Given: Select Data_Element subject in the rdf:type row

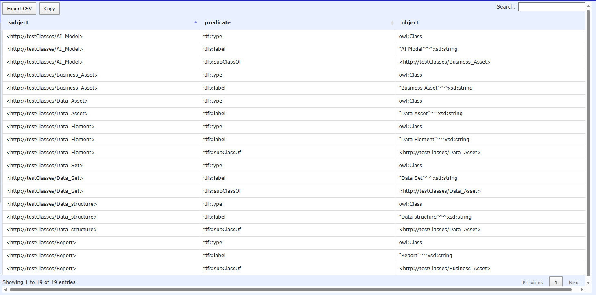Looking at the screenshot, I should pos(50,127).
